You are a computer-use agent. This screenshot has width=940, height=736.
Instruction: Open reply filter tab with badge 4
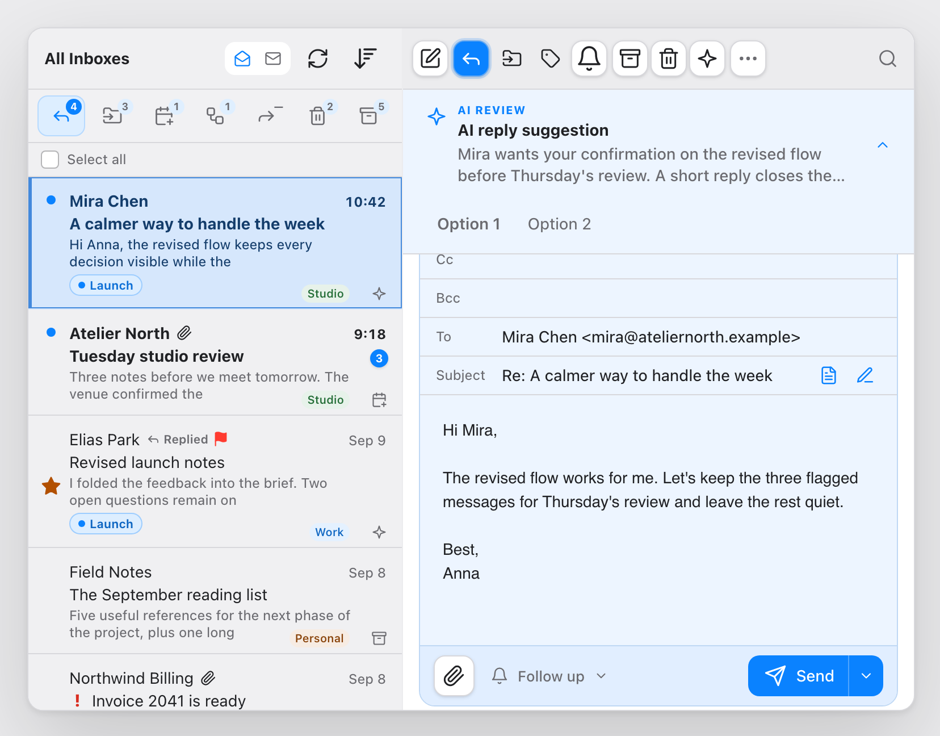click(x=61, y=116)
